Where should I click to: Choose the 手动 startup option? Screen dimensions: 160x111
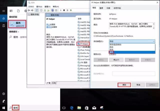pyautogui.click(x=132, y=49)
